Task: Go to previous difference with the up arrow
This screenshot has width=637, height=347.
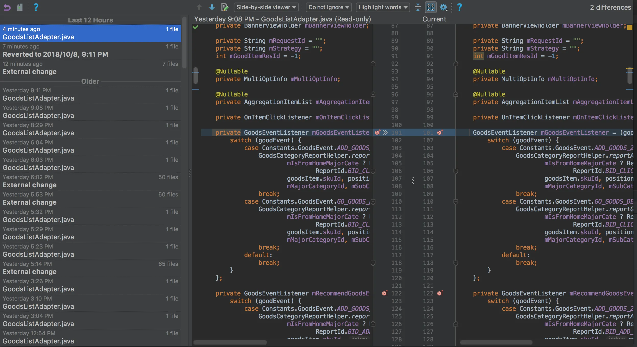Action: [x=199, y=7]
